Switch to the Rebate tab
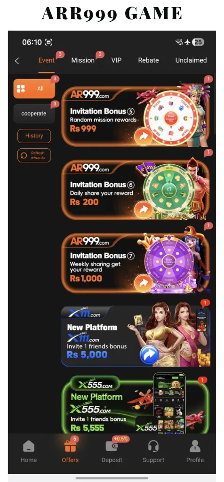The height and width of the screenshot is (482, 224). [x=148, y=60]
